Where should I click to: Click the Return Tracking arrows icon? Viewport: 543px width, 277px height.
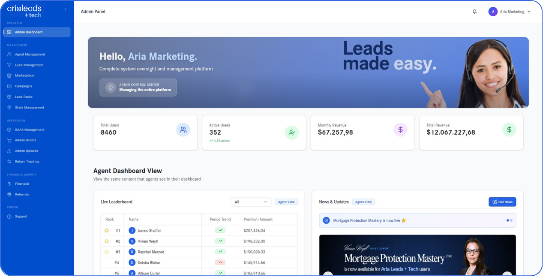point(9,162)
